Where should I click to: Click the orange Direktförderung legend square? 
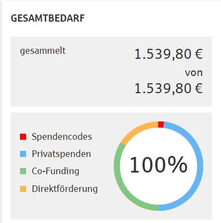tap(23, 189)
